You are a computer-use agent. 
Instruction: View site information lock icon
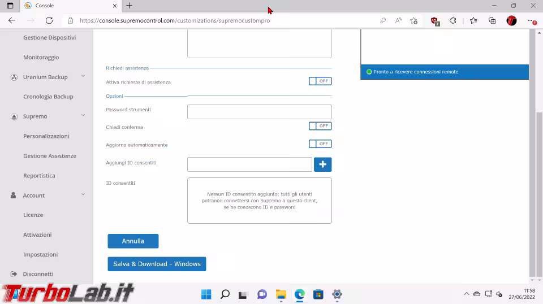pos(70,20)
